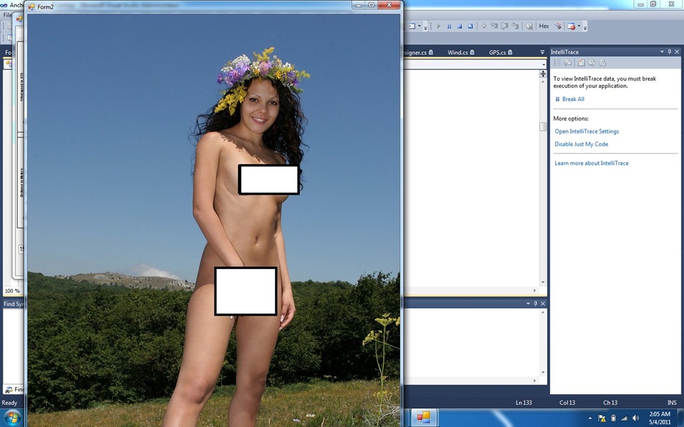Toggle auto-hide pin on IntelliTrace panel

pyautogui.click(x=669, y=52)
